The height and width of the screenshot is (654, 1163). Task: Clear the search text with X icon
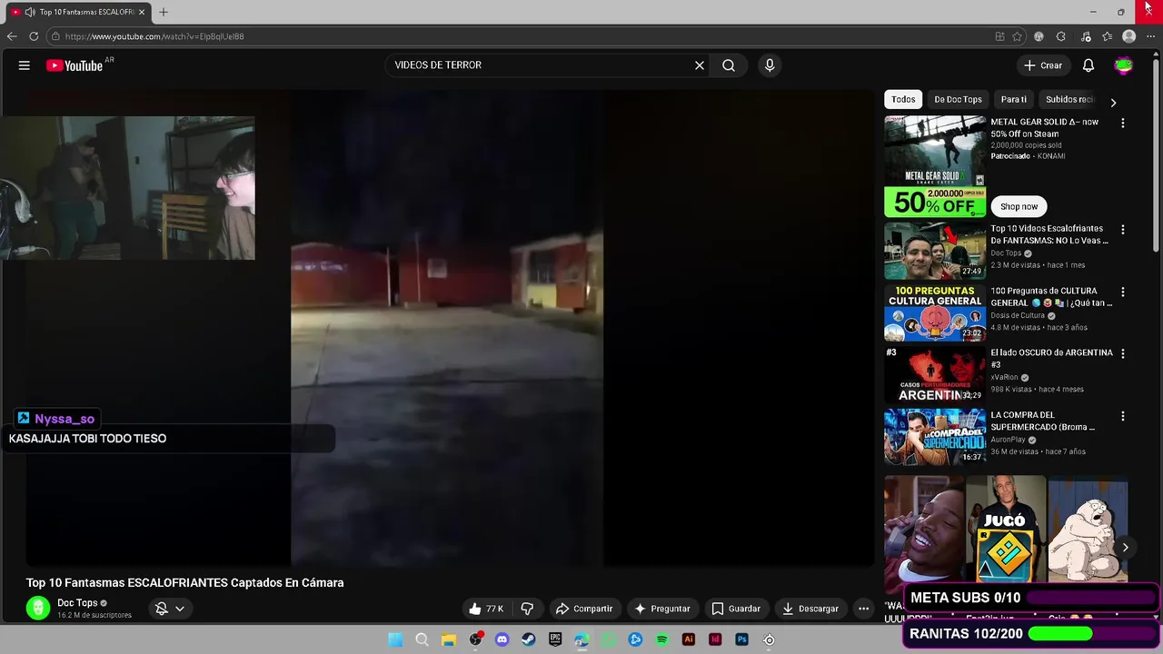coord(700,65)
